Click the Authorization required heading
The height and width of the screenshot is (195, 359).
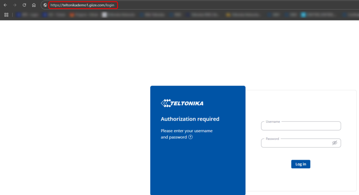point(190,119)
